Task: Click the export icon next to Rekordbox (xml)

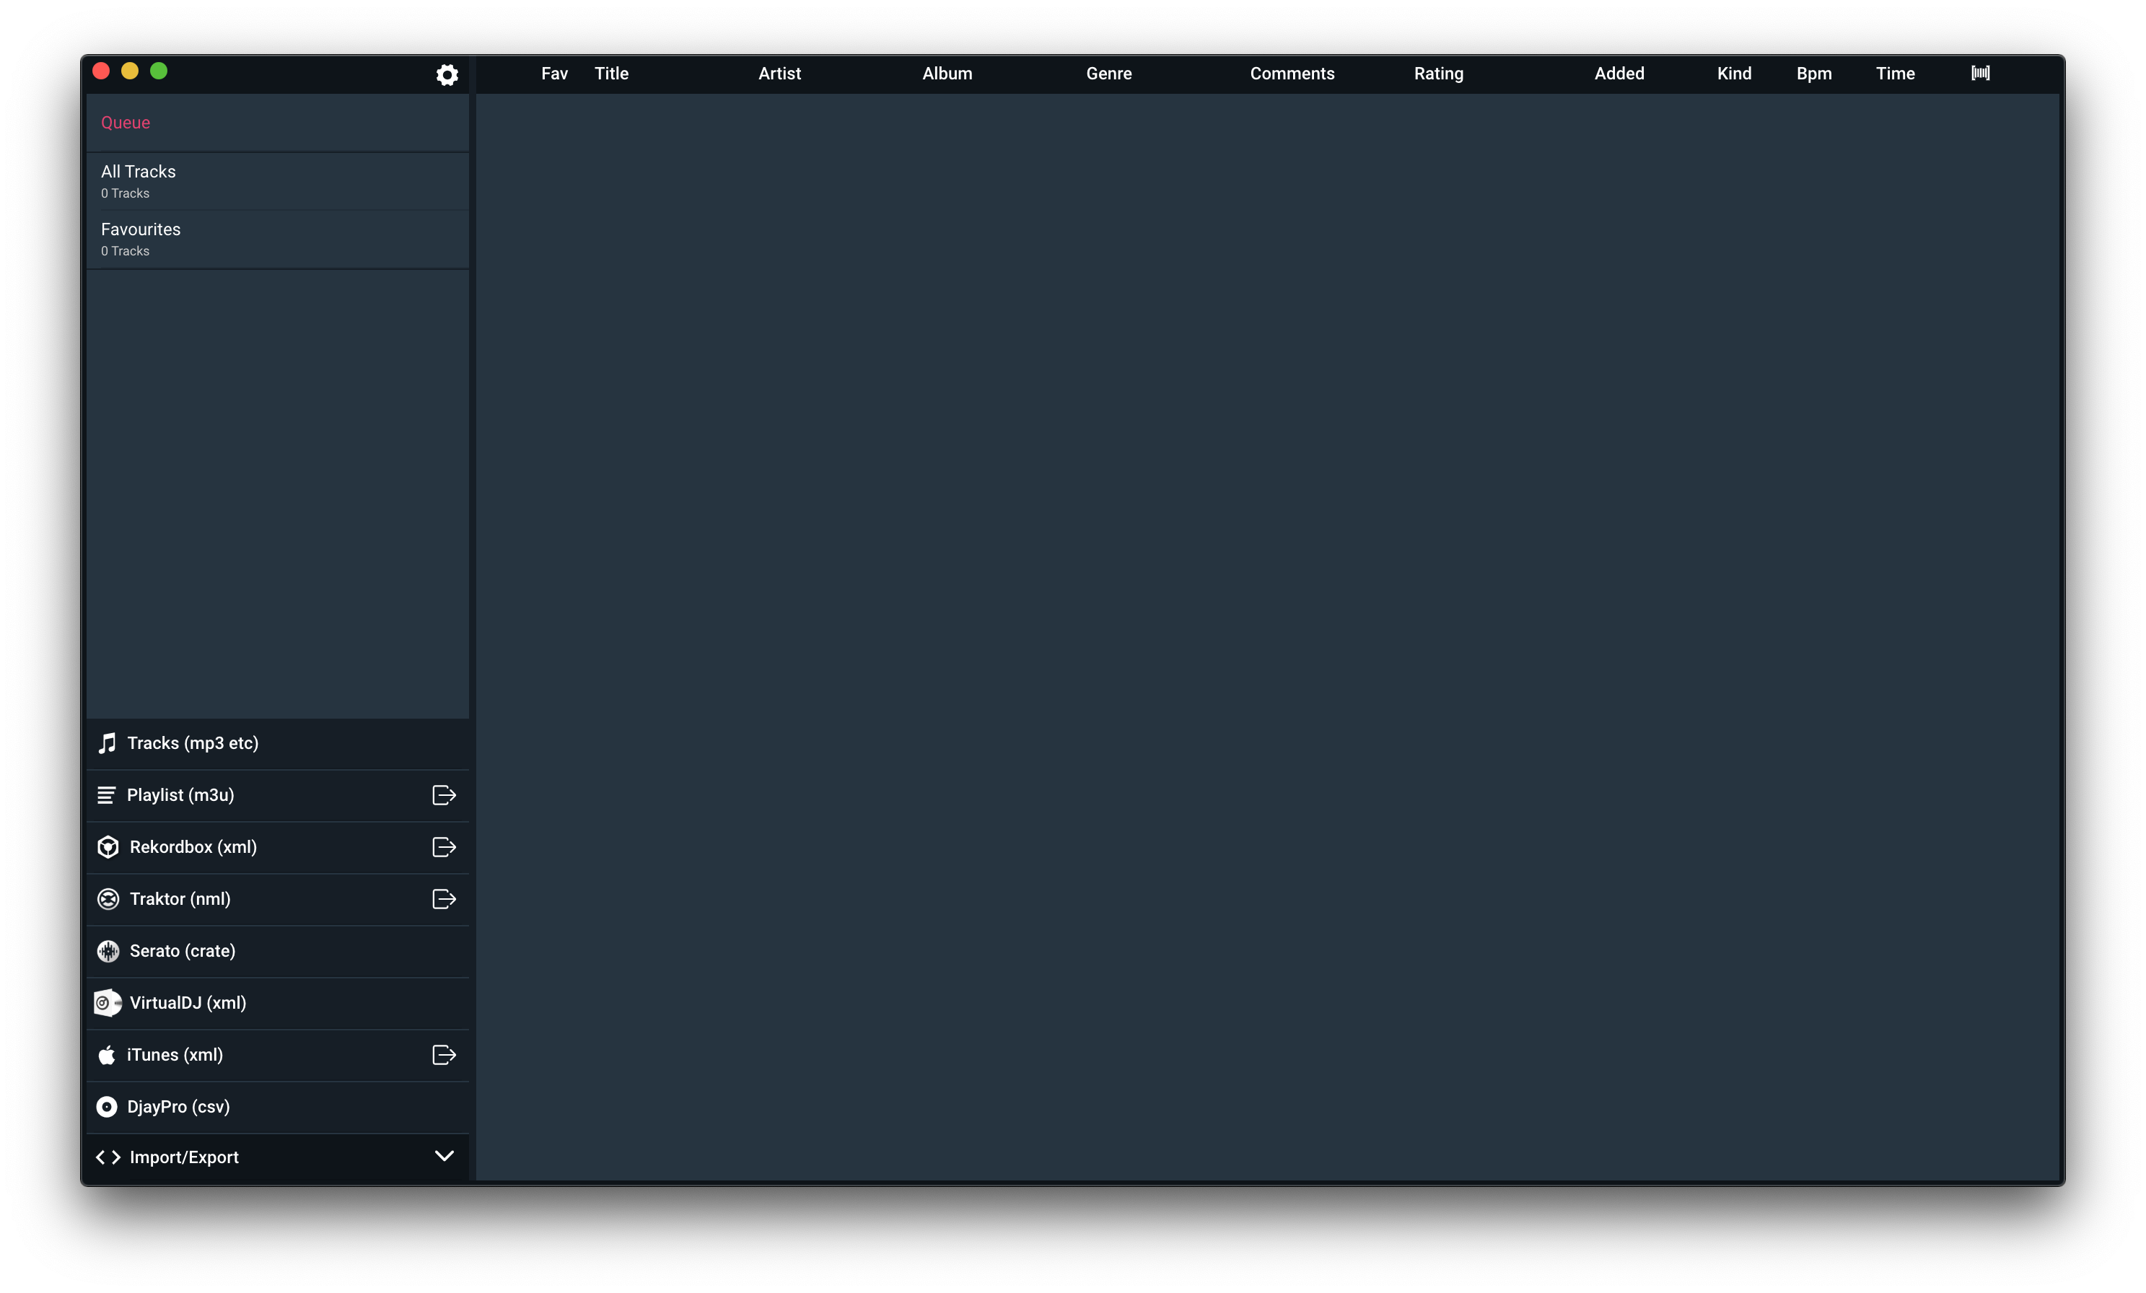Action: pos(443,847)
